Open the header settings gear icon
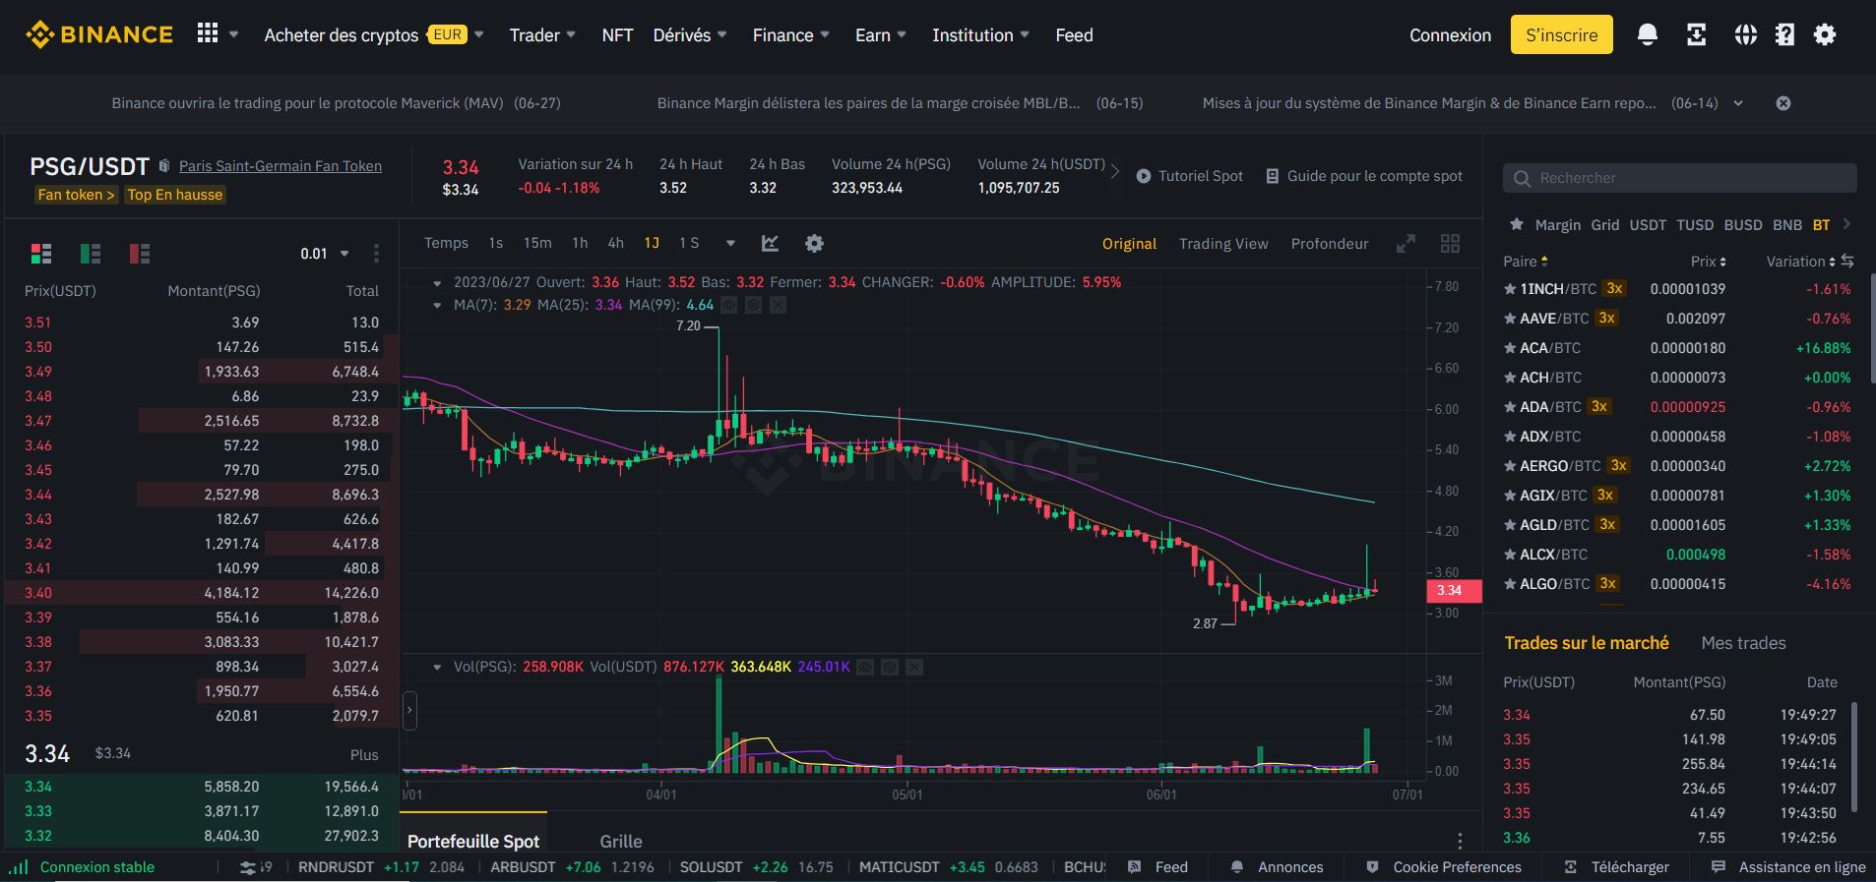Screen dimensions: 1876x882 coord(1825,35)
